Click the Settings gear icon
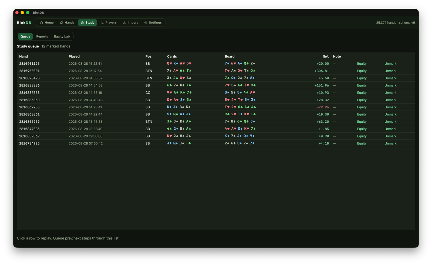432x265 pixels. (x=146, y=23)
